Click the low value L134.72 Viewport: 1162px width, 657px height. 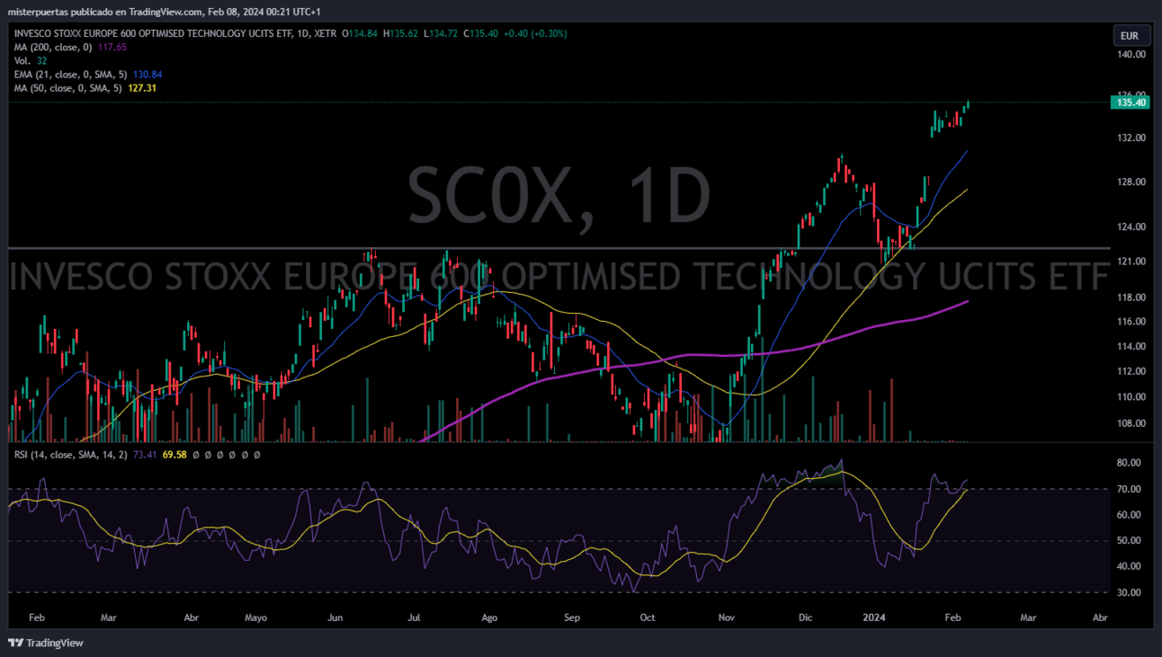click(x=442, y=33)
